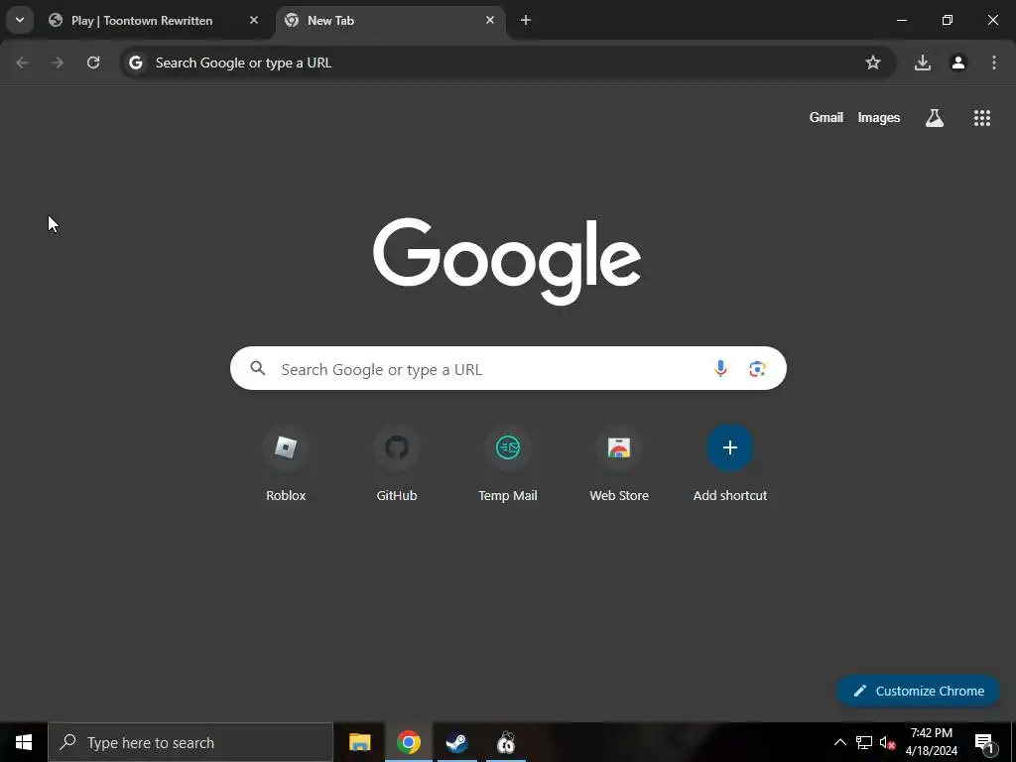Open the Web Store shortcut
The height and width of the screenshot is (762, 1016).
click(619, 464)
